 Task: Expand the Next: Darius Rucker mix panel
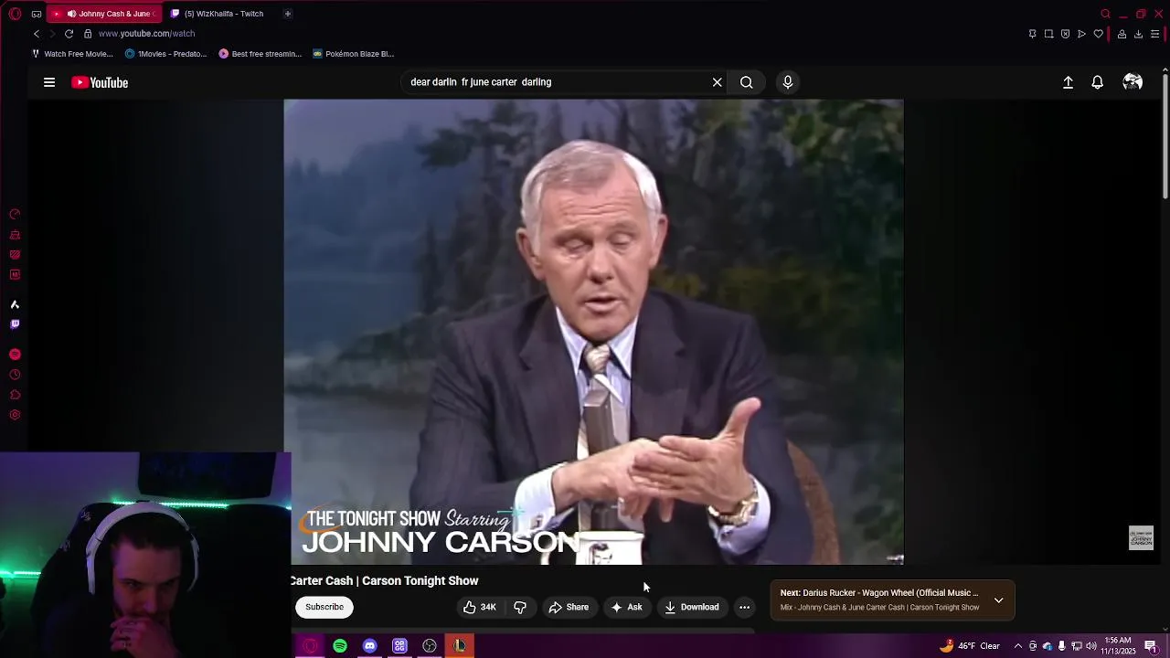pyautogui.click(x=999, y=600)
